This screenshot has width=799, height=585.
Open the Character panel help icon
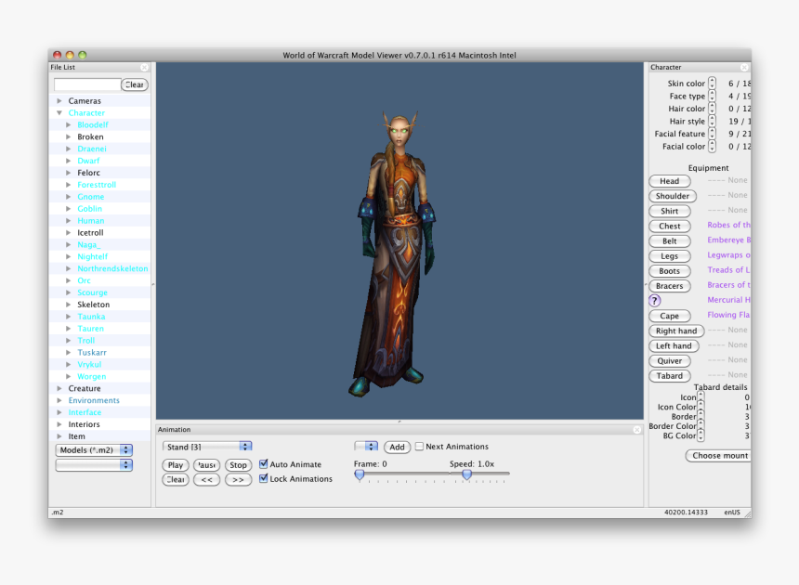click(656, 301)
